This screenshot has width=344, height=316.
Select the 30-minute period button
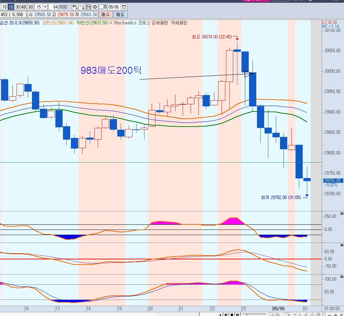18,7
